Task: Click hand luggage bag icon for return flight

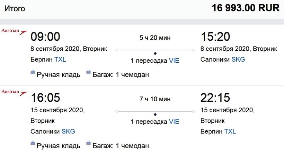Action: click(33, 143)
